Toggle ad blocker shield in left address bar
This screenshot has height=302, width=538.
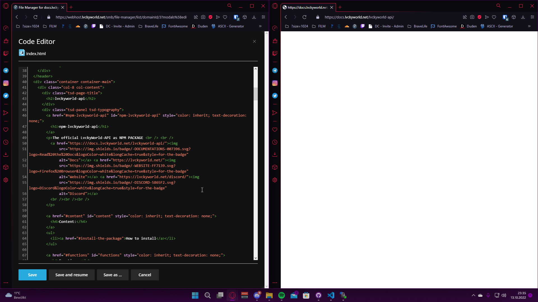click(210, 17)
